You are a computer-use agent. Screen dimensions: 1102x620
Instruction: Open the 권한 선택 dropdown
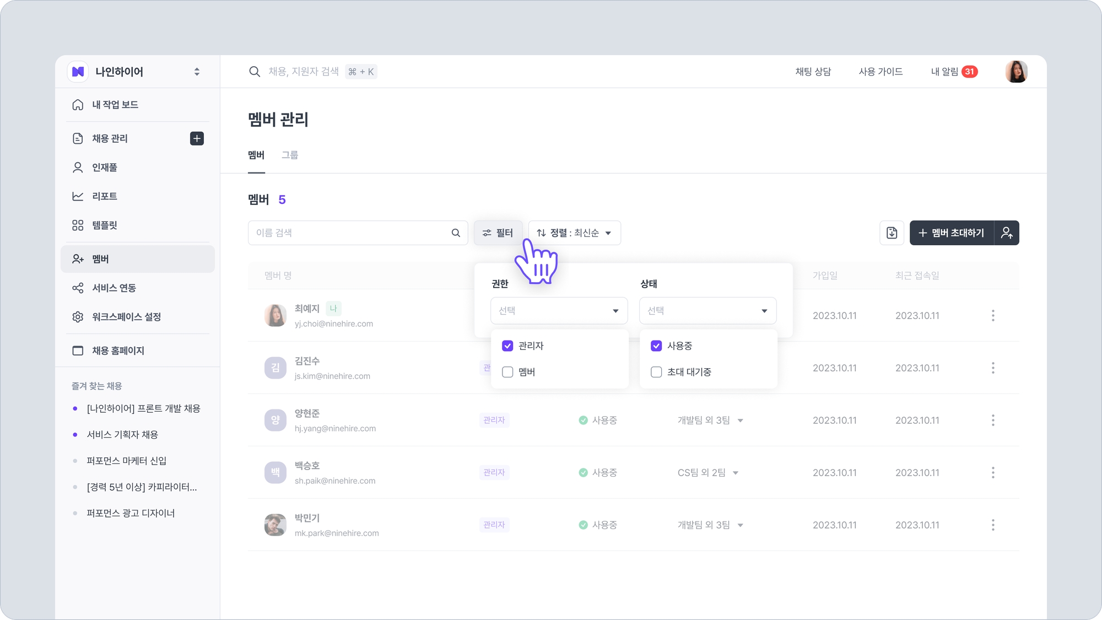tap(559, 311)
